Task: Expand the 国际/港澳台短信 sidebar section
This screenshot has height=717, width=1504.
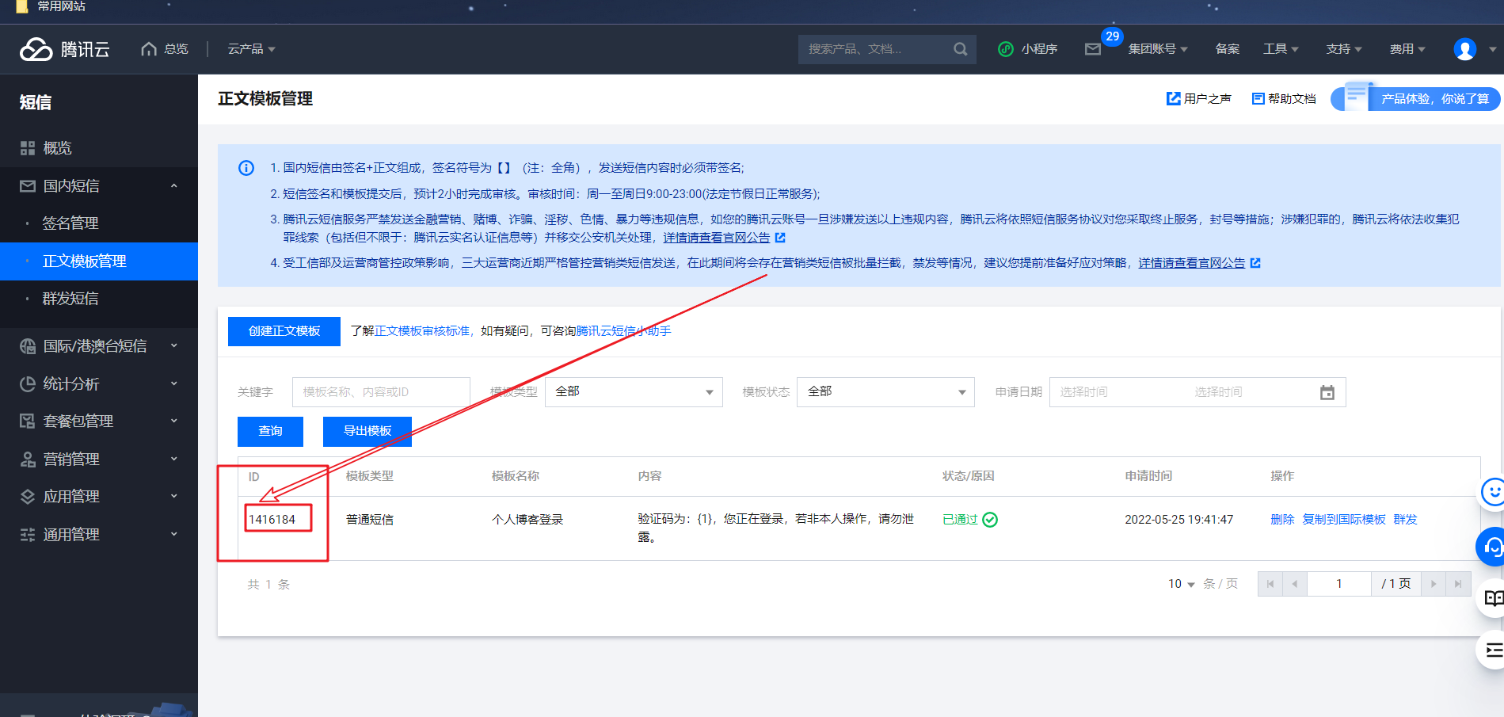Action: click(x=99, y=346)
